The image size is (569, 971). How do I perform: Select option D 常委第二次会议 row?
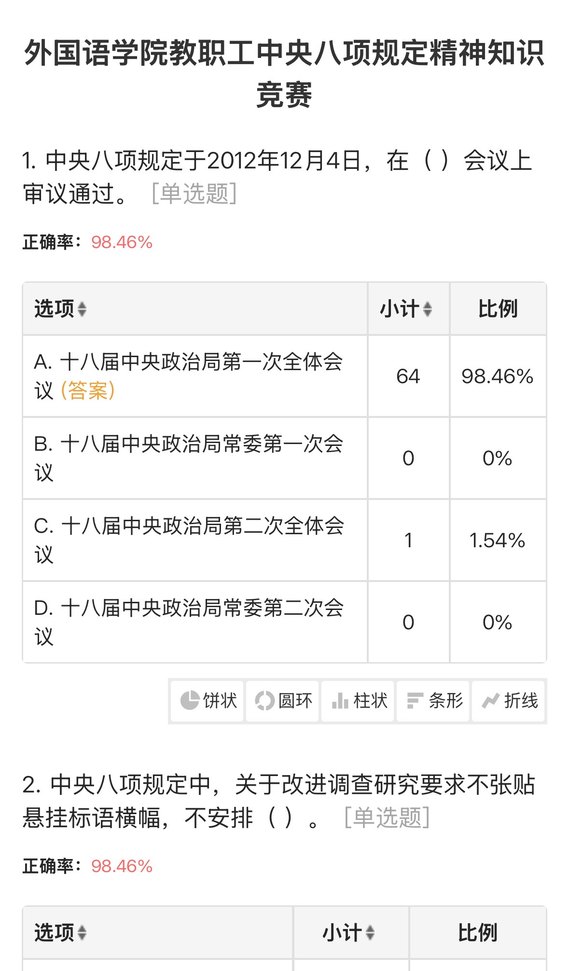(x=188, y=622)
